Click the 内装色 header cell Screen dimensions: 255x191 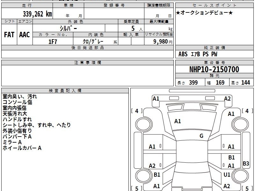tap(96, 35)
